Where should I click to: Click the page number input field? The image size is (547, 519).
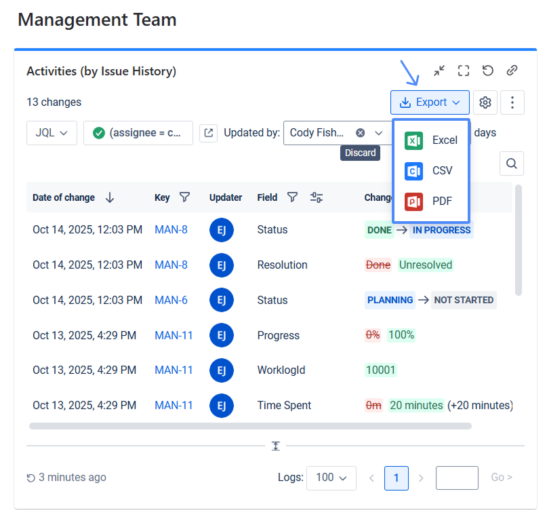457,478
